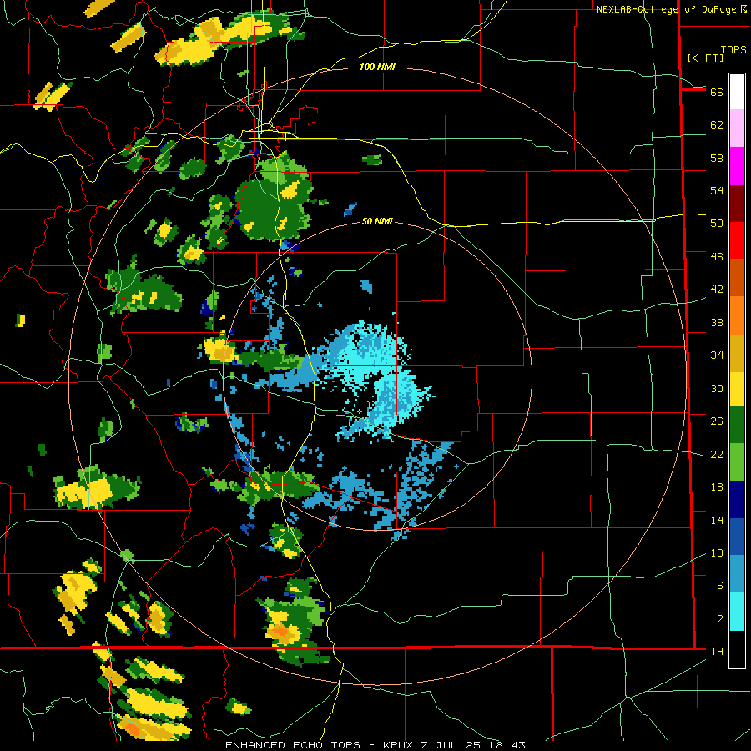
Task: Click the medium blue 18 kft legend swatch
Action: coord(737,537)
